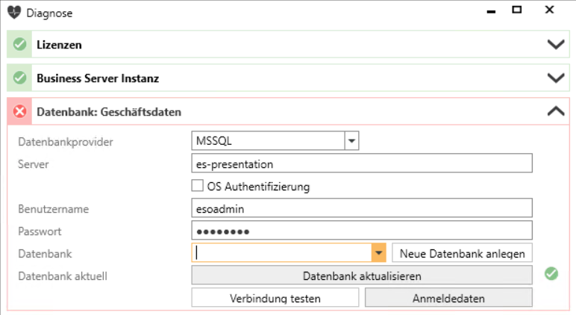Open the Datenbankprovider MSSQL dropdown

click(x=351, y=141)
